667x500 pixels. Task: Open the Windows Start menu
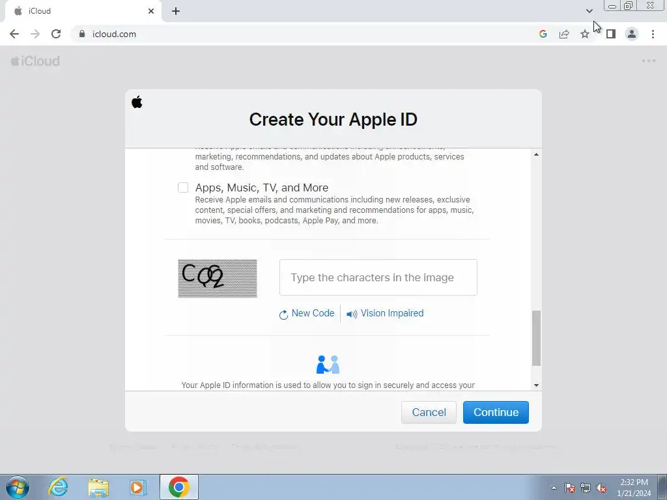(x=18, y=487)
